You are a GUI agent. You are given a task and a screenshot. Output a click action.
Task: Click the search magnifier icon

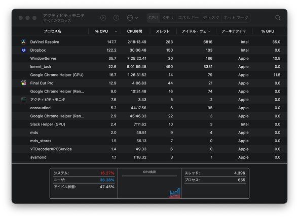click(x=278, y=18)
